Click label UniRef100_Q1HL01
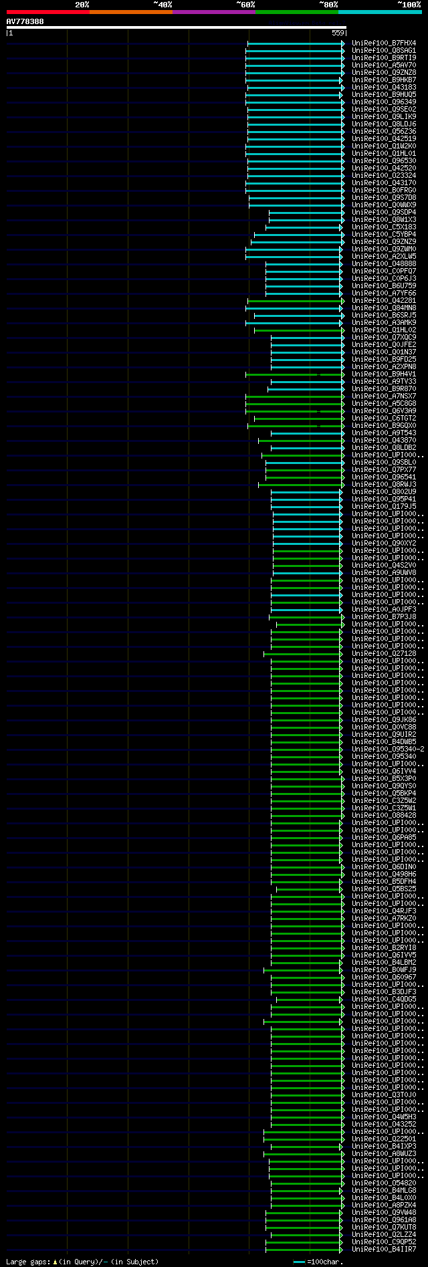The width and height of the screenshot is (428, 1267). click(384, 154)
